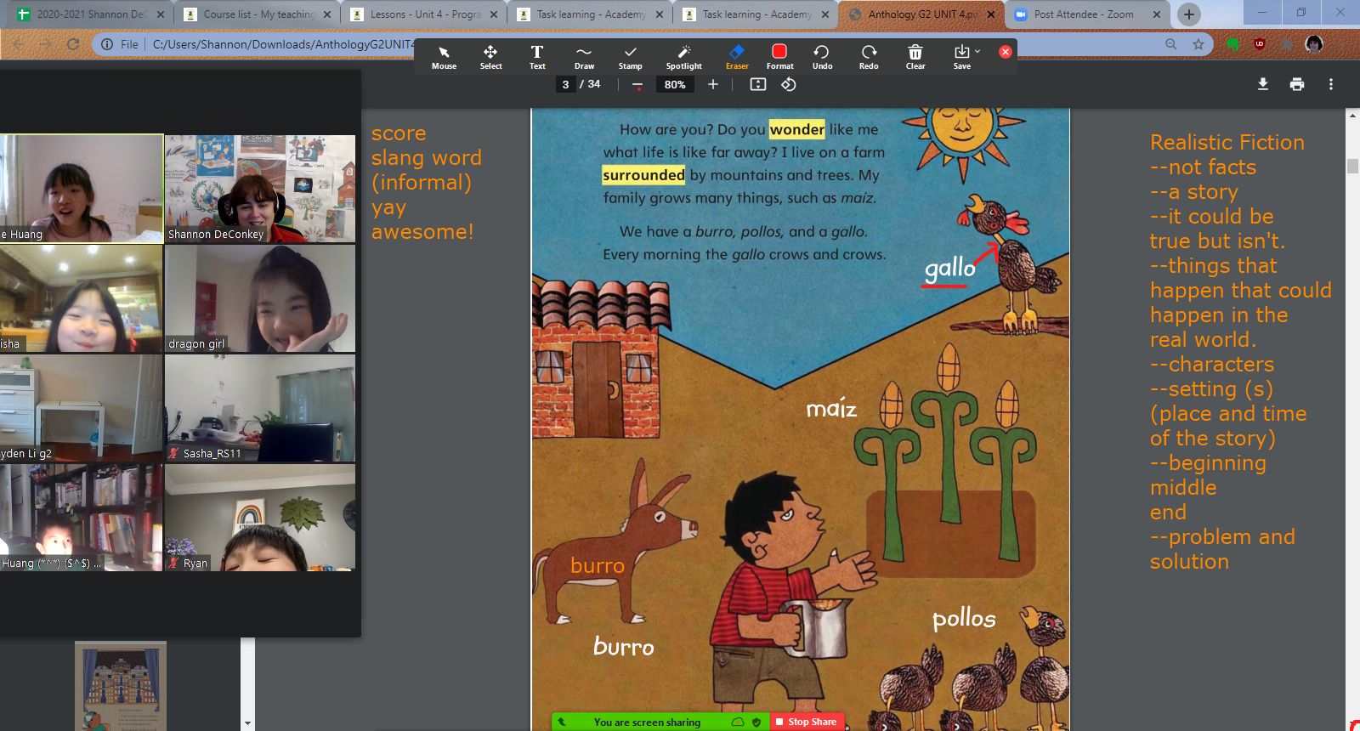Viewport: 1360px width, 731px height.
Task: Click highlighted word 'surrounded'
Action: click(643, 175)
